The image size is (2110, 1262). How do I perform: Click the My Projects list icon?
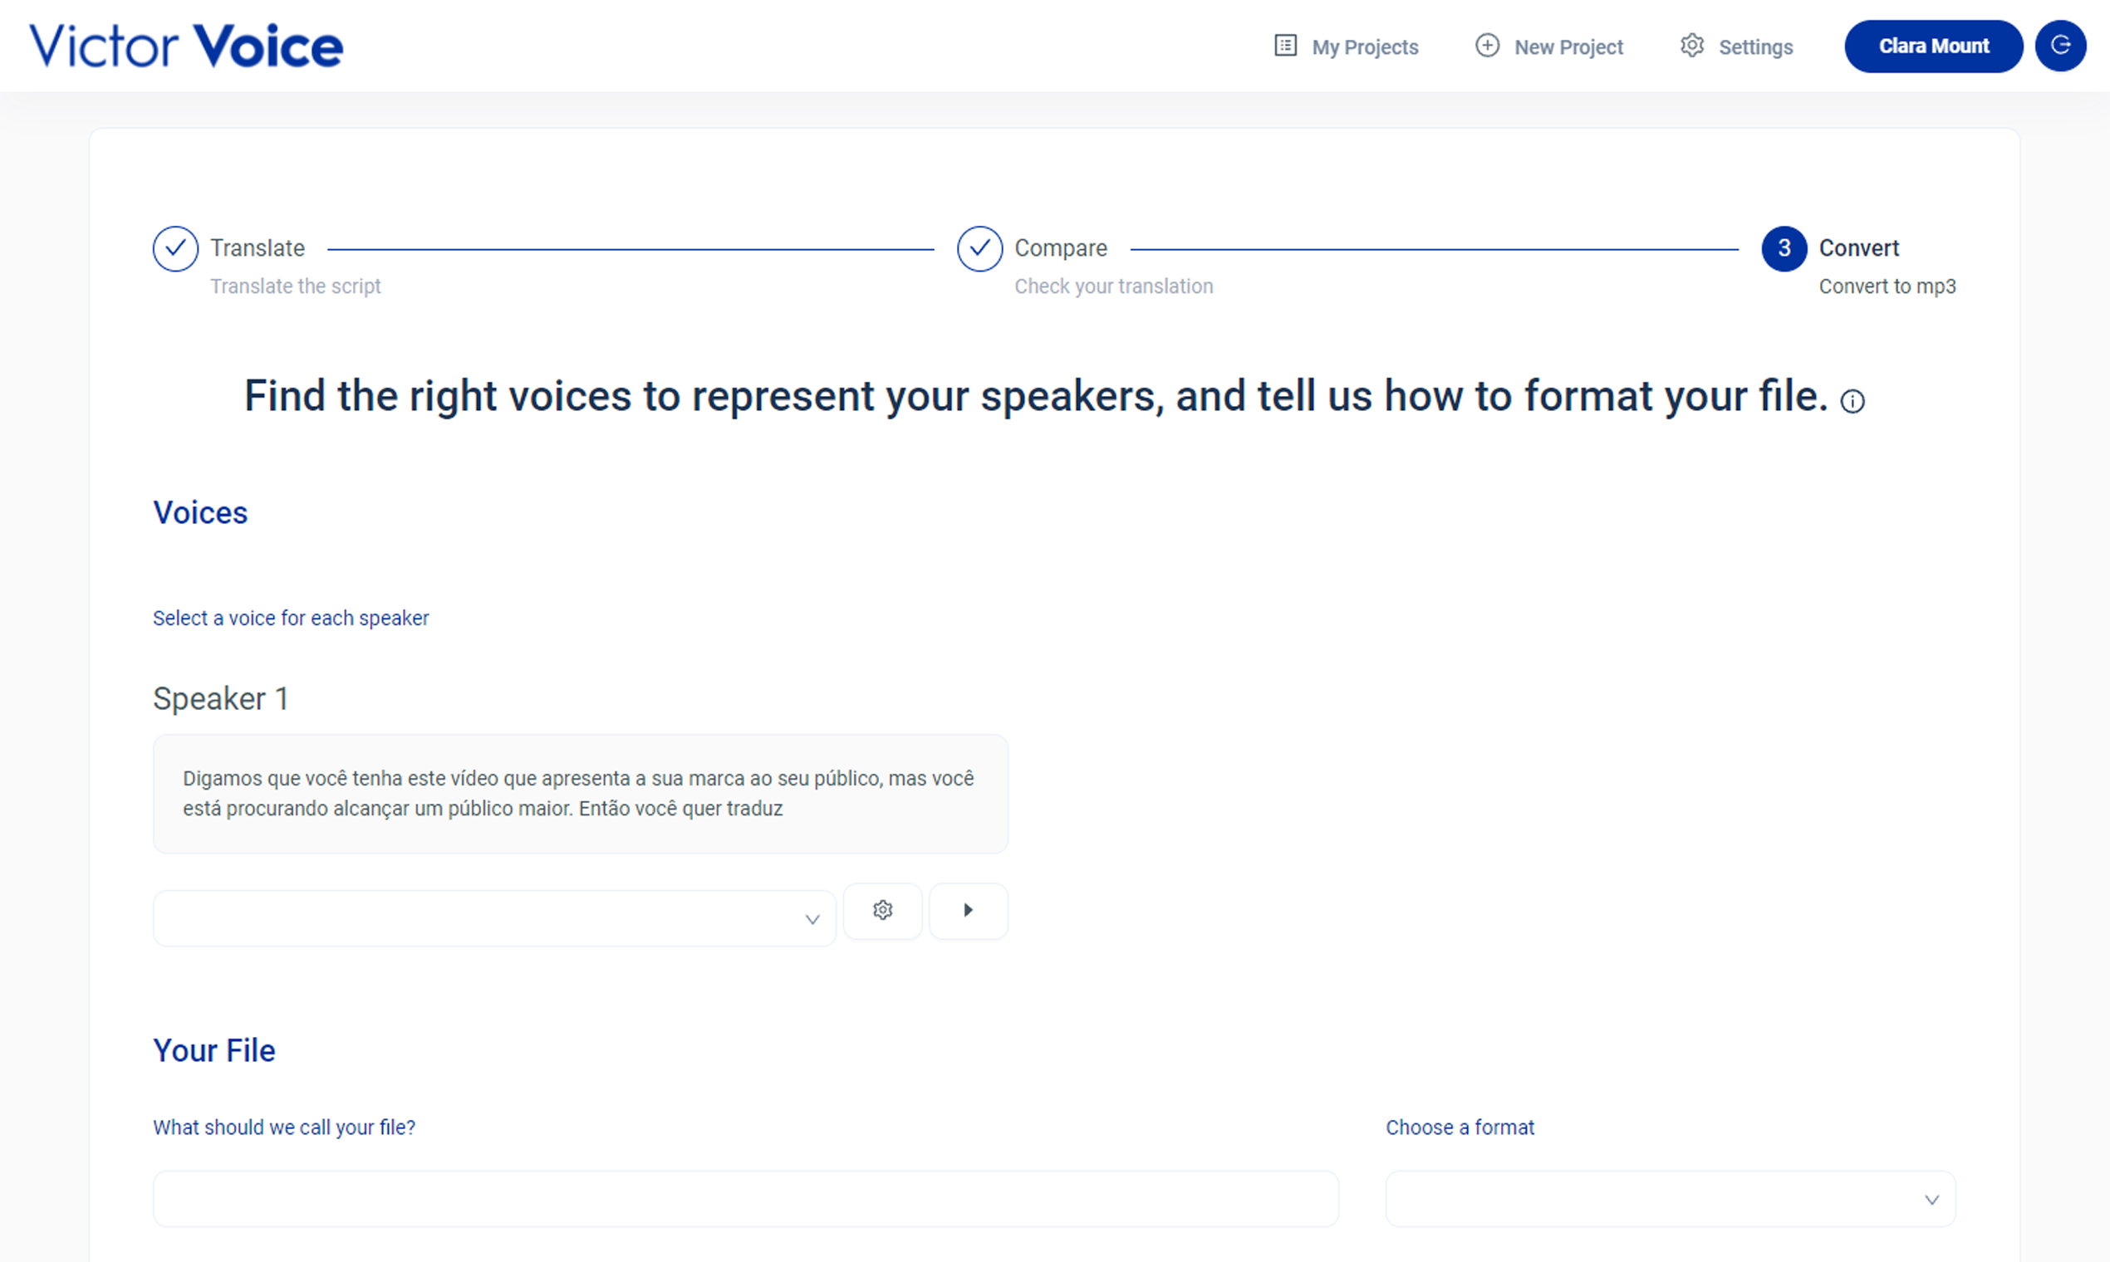coord(1285,45)
